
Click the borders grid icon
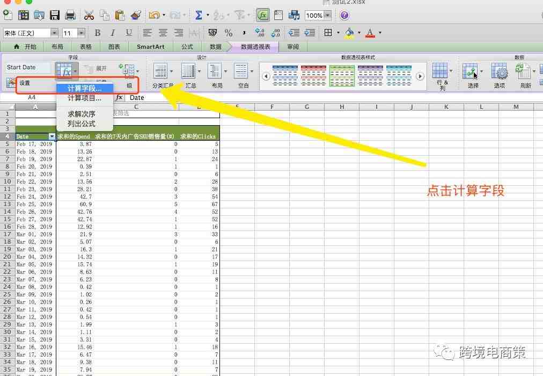[328, 33]
